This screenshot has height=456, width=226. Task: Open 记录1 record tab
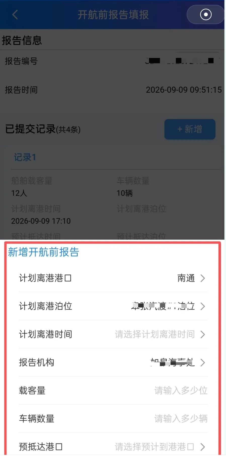(25, 157)
